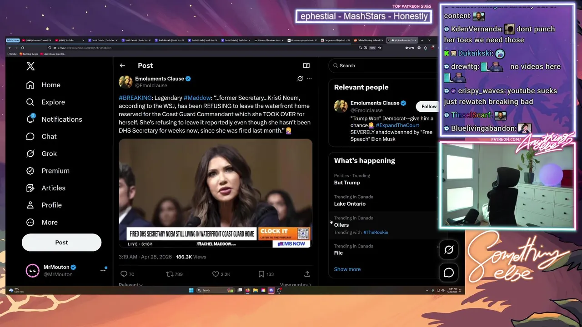
Task: Click the 186.3K Views count
Action: tap(191, 257)
